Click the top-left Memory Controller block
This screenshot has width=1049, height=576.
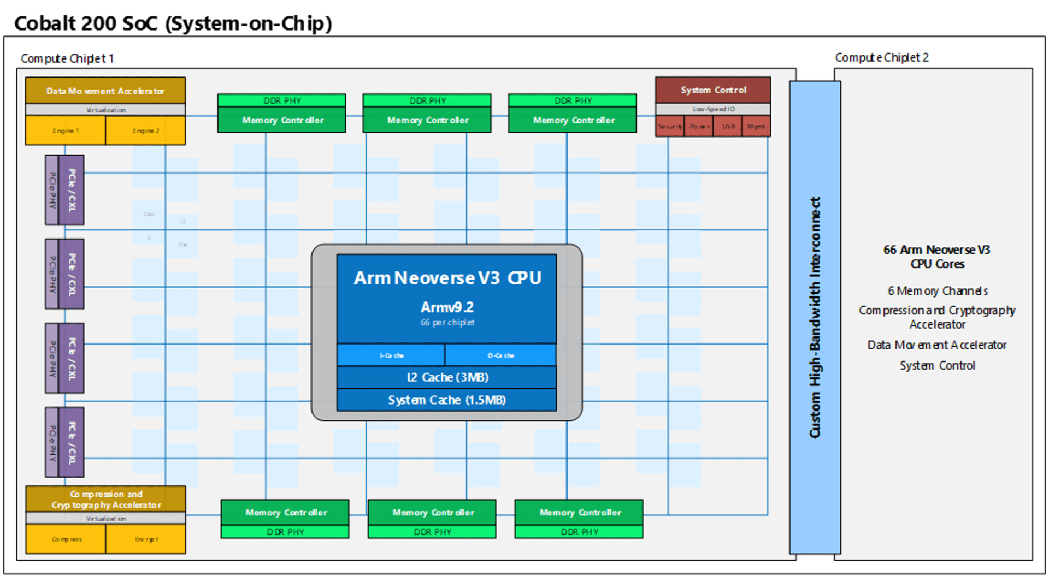point(282,120)
